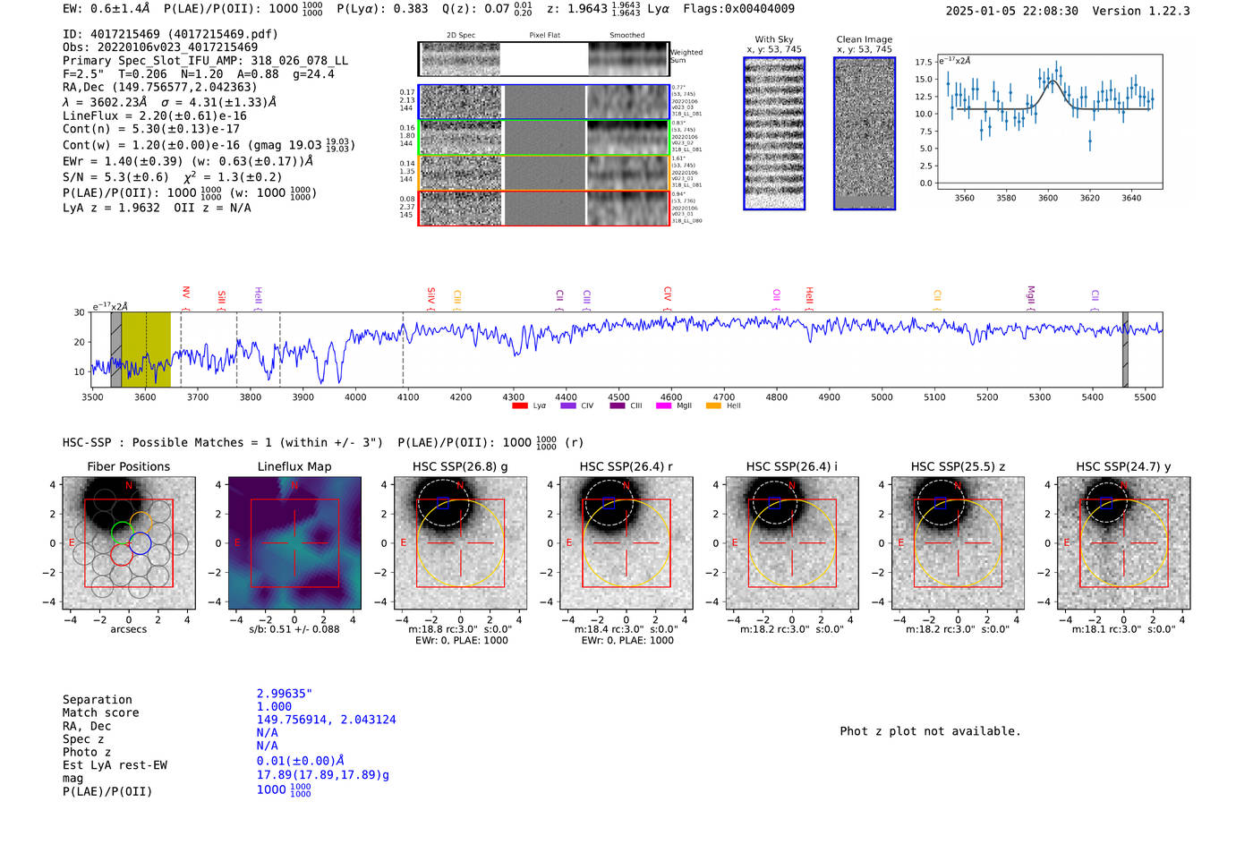Click the magenta MgII legend swatch
Image resolution: width=1253 pixels, height=853 pixels.
(x=664, y=405)
